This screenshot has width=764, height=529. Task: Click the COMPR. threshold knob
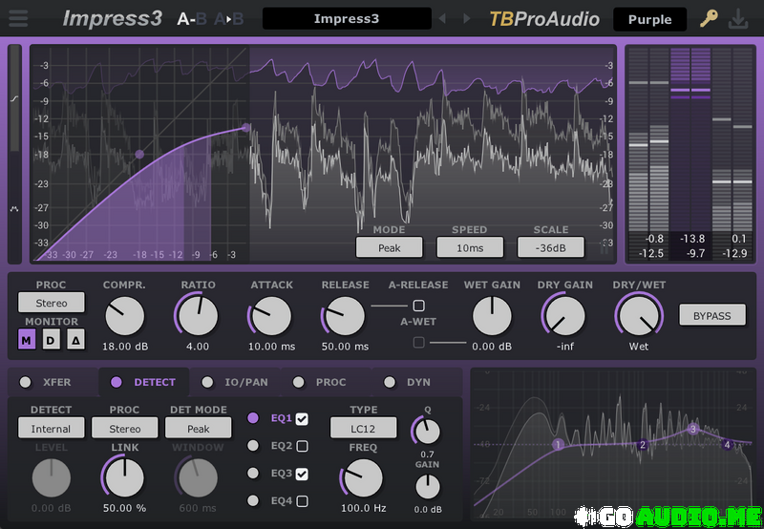pos(125,316)
